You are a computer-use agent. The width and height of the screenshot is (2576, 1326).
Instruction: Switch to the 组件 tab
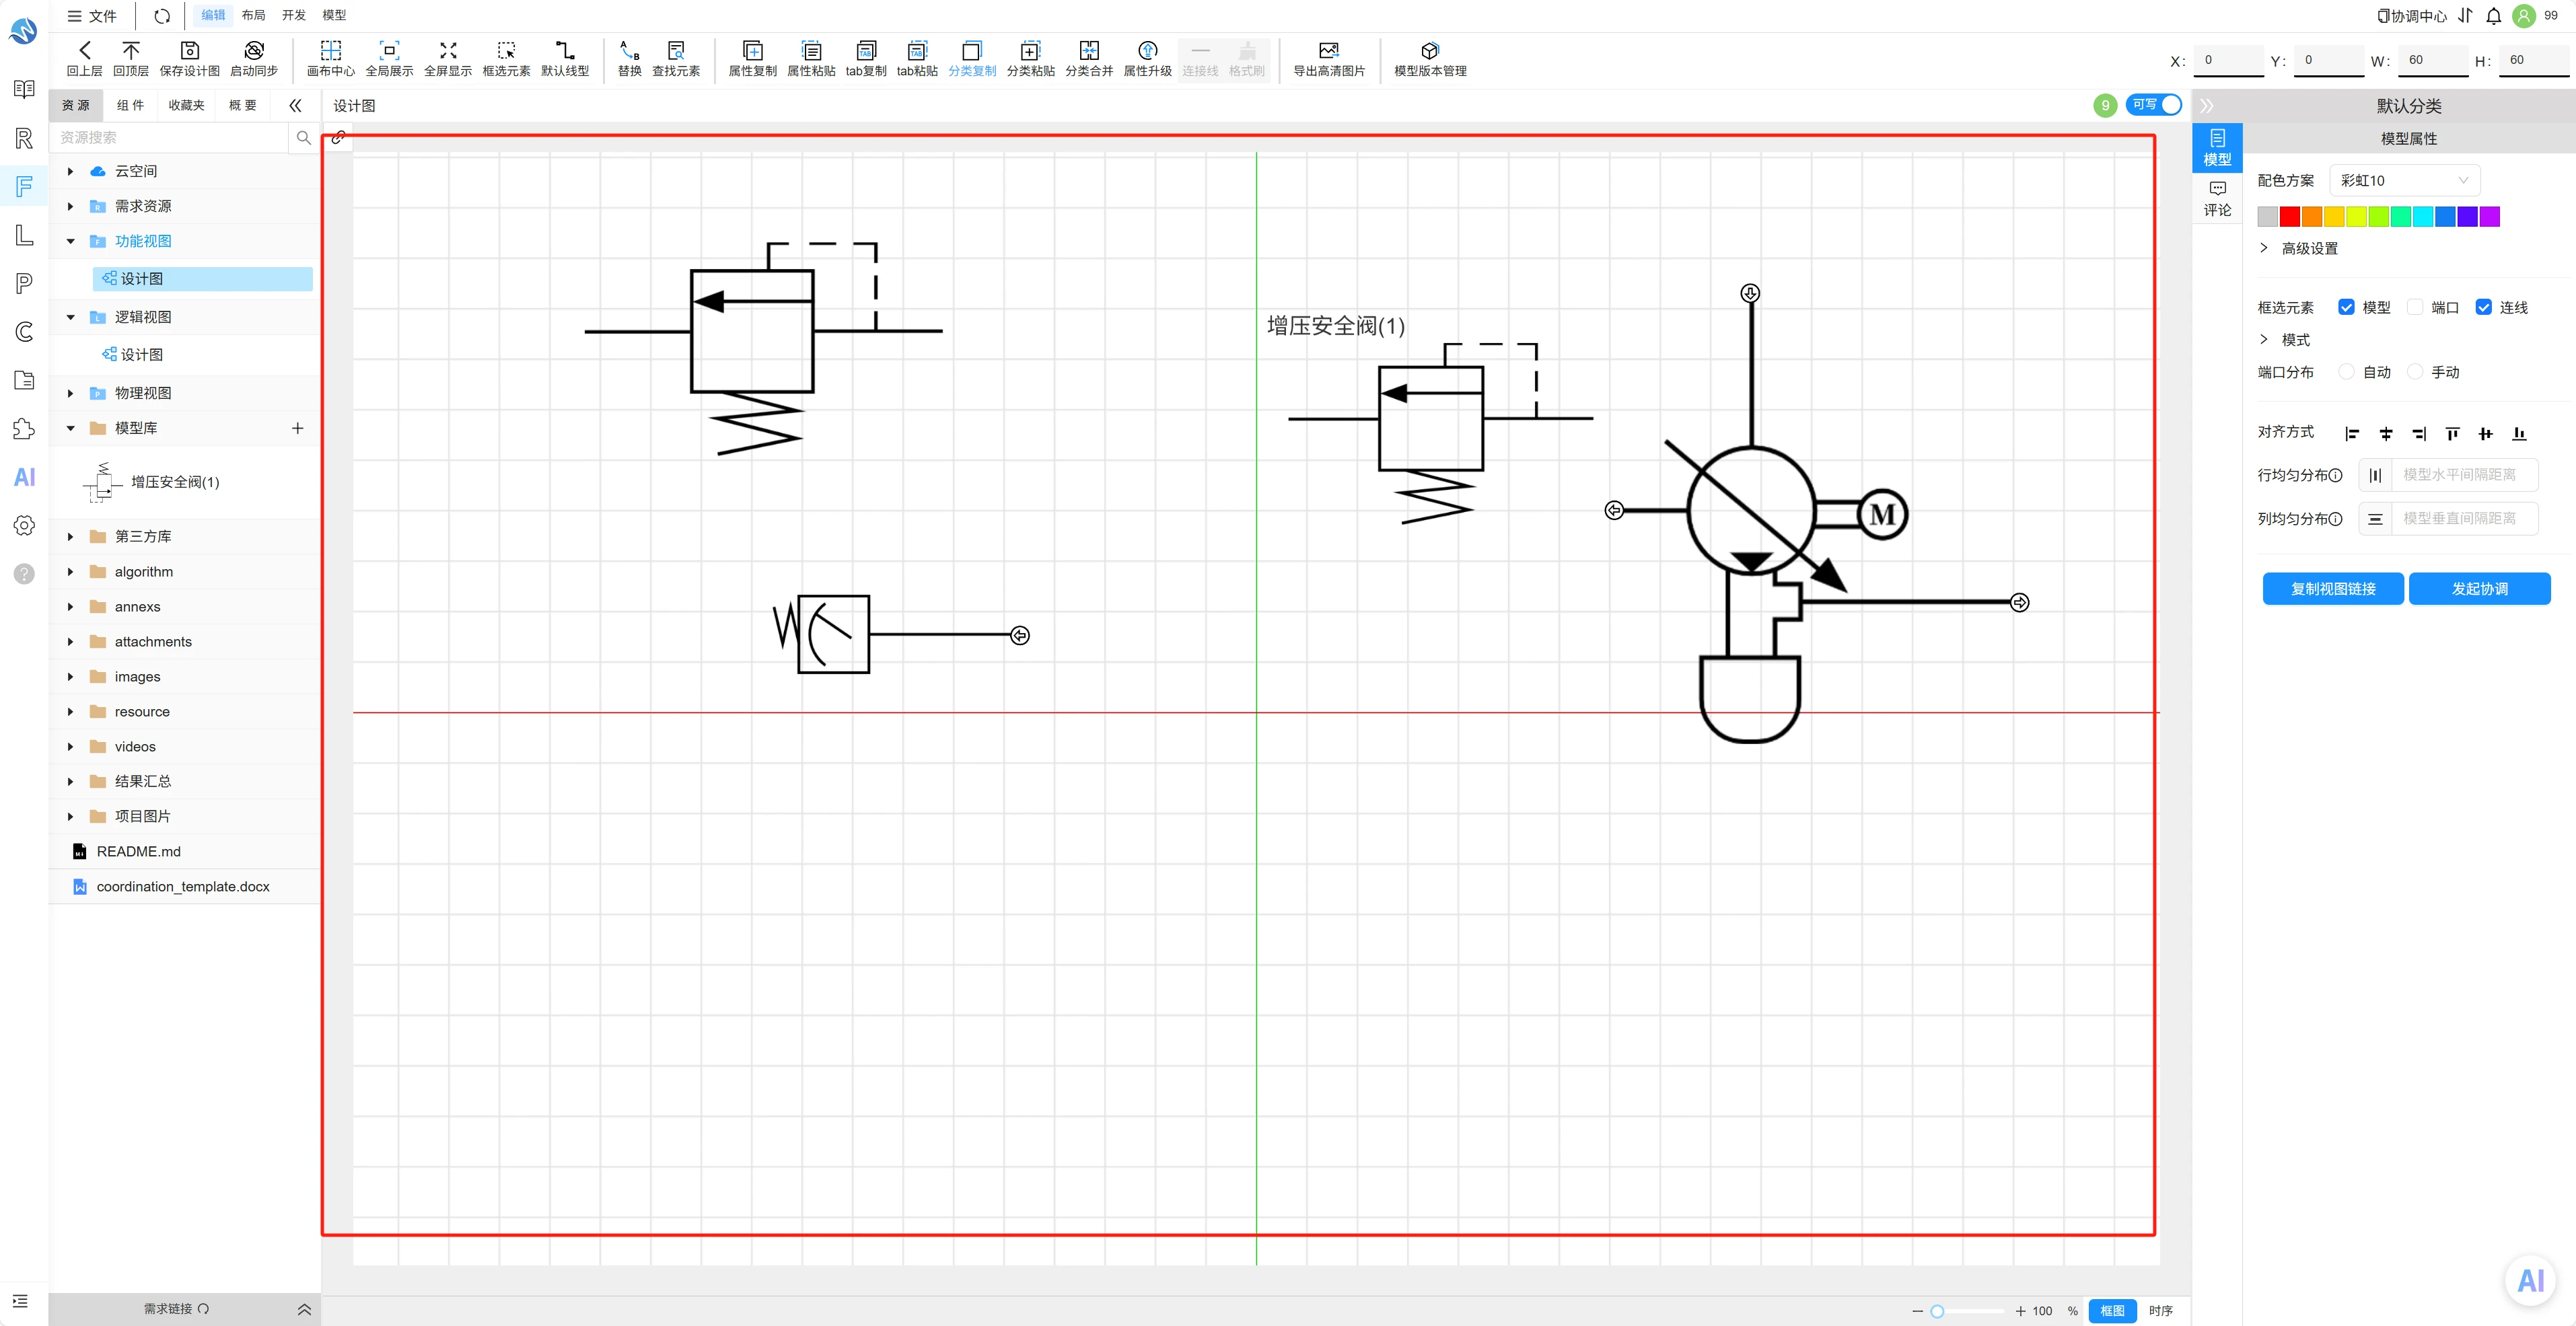[x=130, y=105]
